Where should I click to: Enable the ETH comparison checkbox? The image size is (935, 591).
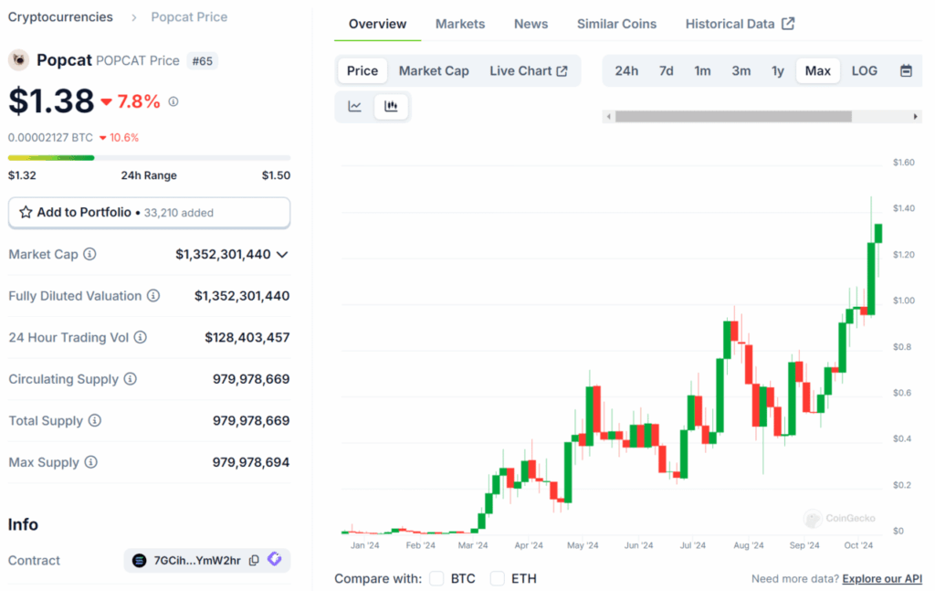pos(498,578)
